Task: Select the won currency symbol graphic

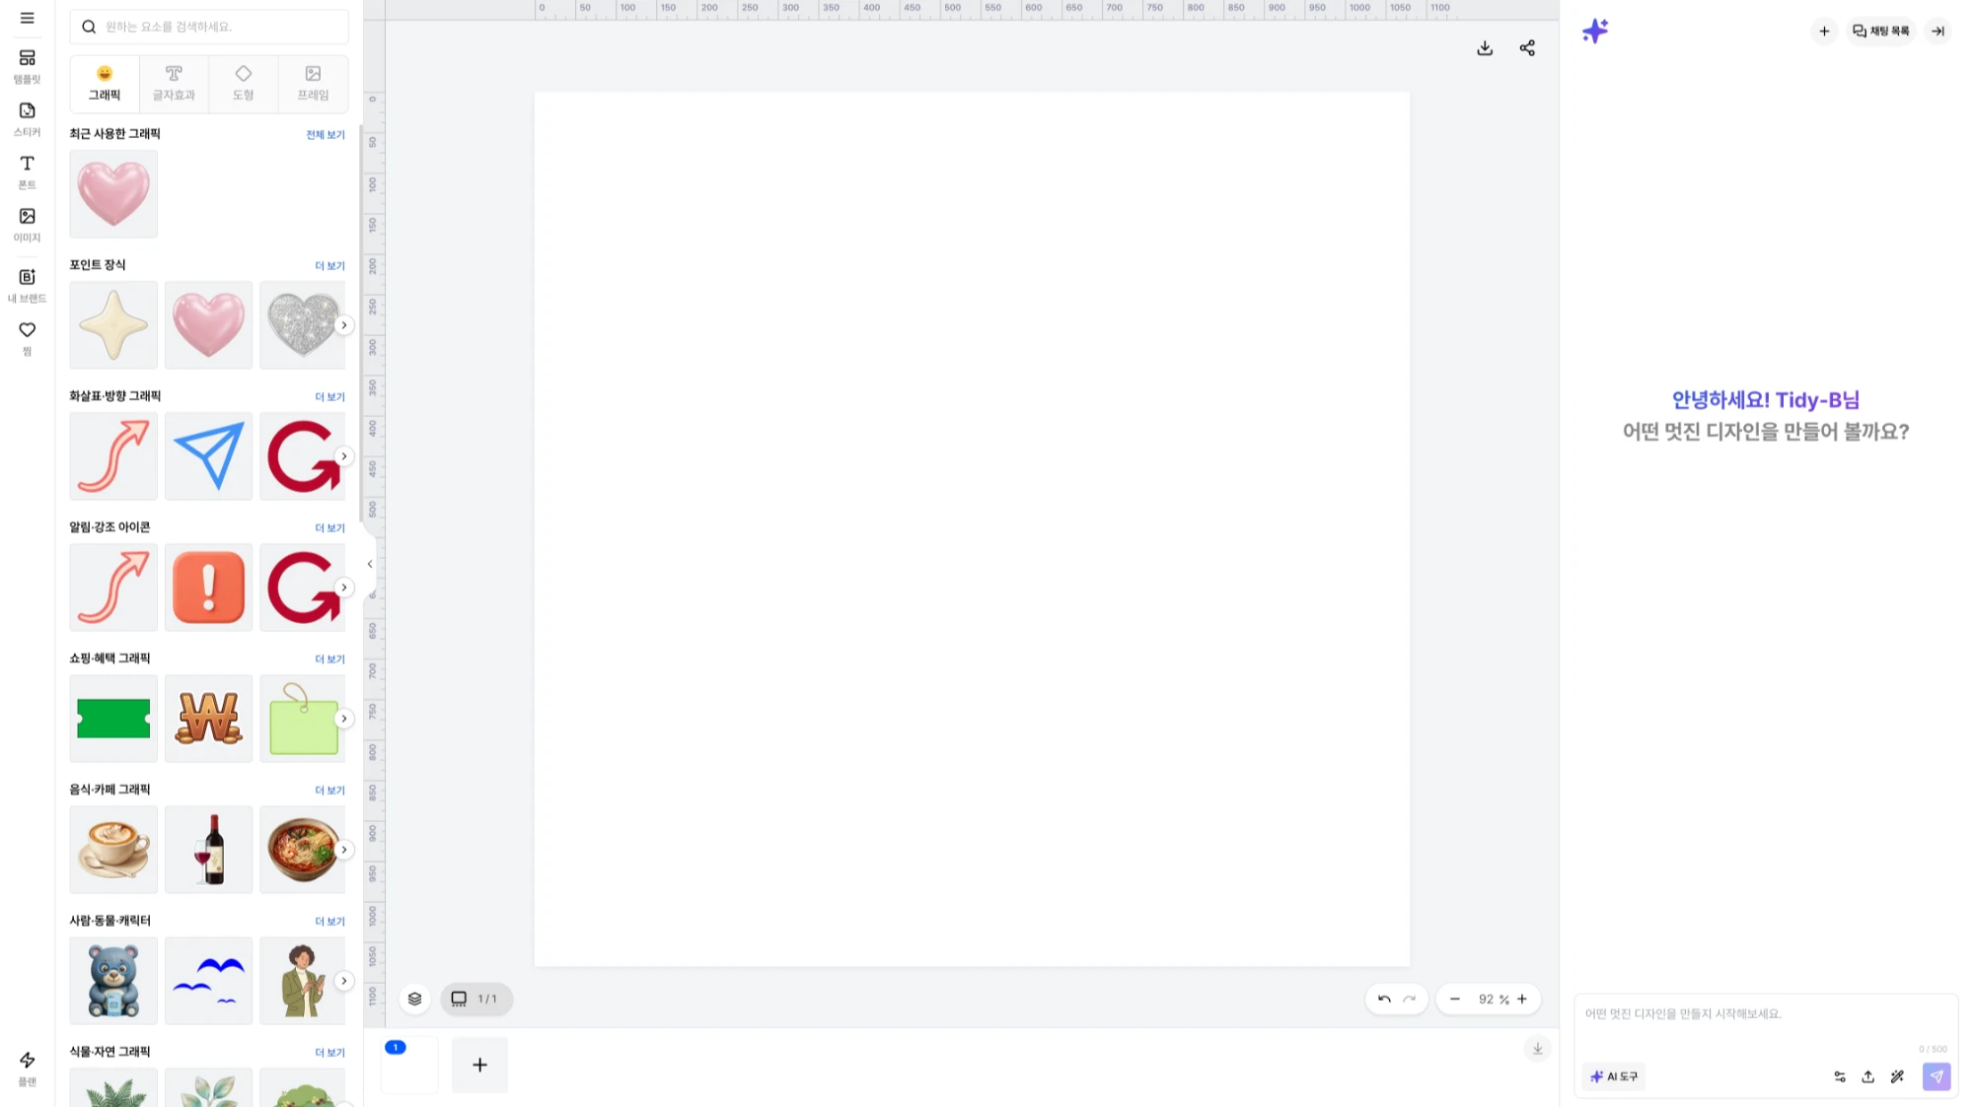Action: point(208,718)
